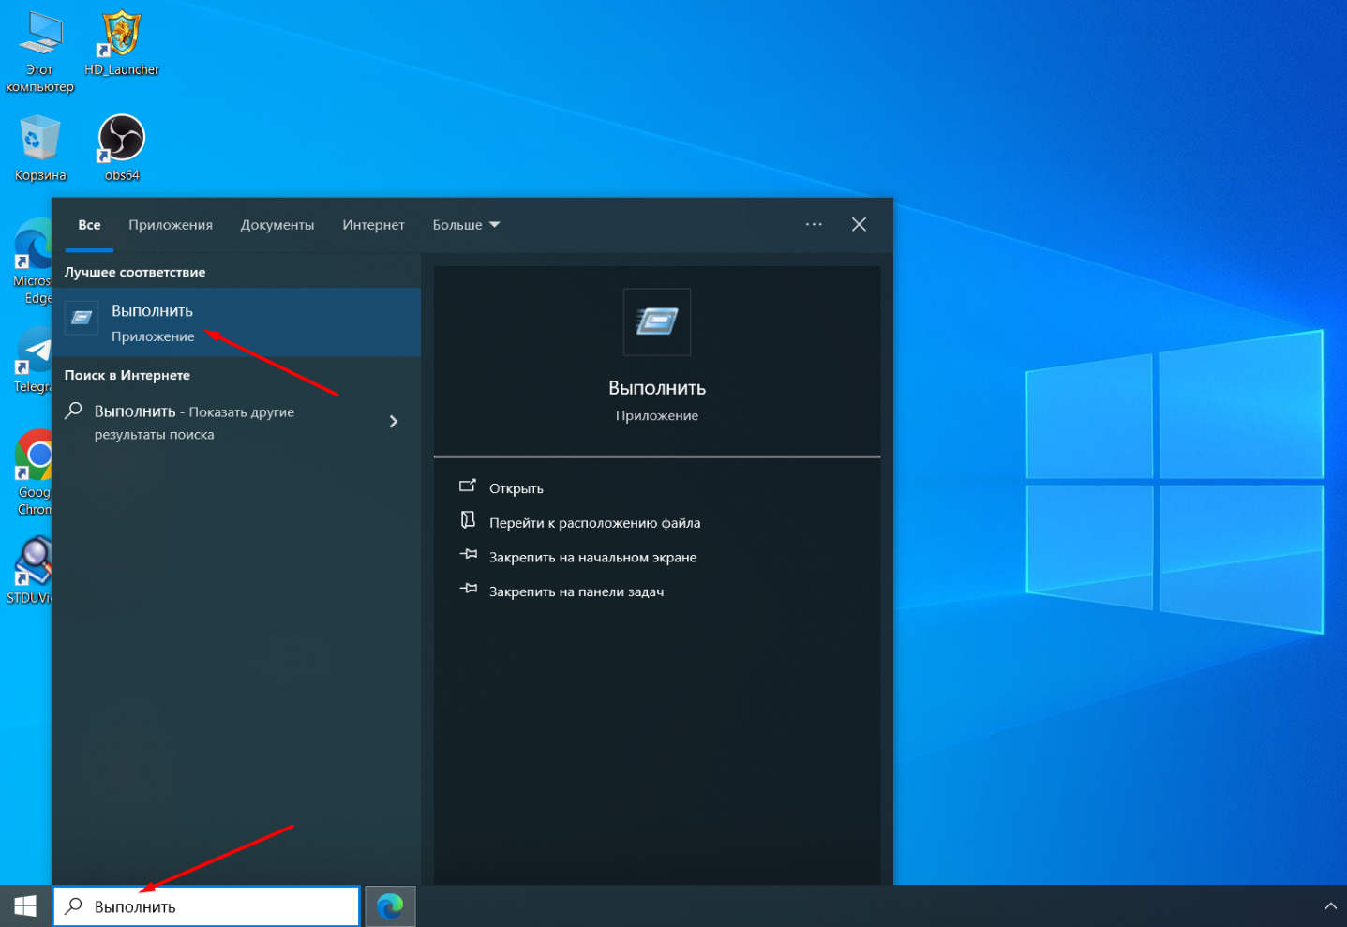Viewport: 1347px width, 927px height.
Task: Click the file location action icon
Action: click(x=468, y=520)
